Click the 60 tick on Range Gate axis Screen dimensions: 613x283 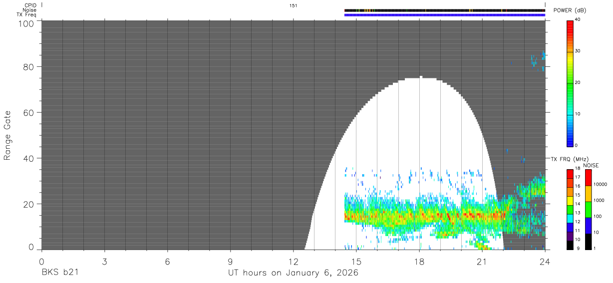coord(28,112)
